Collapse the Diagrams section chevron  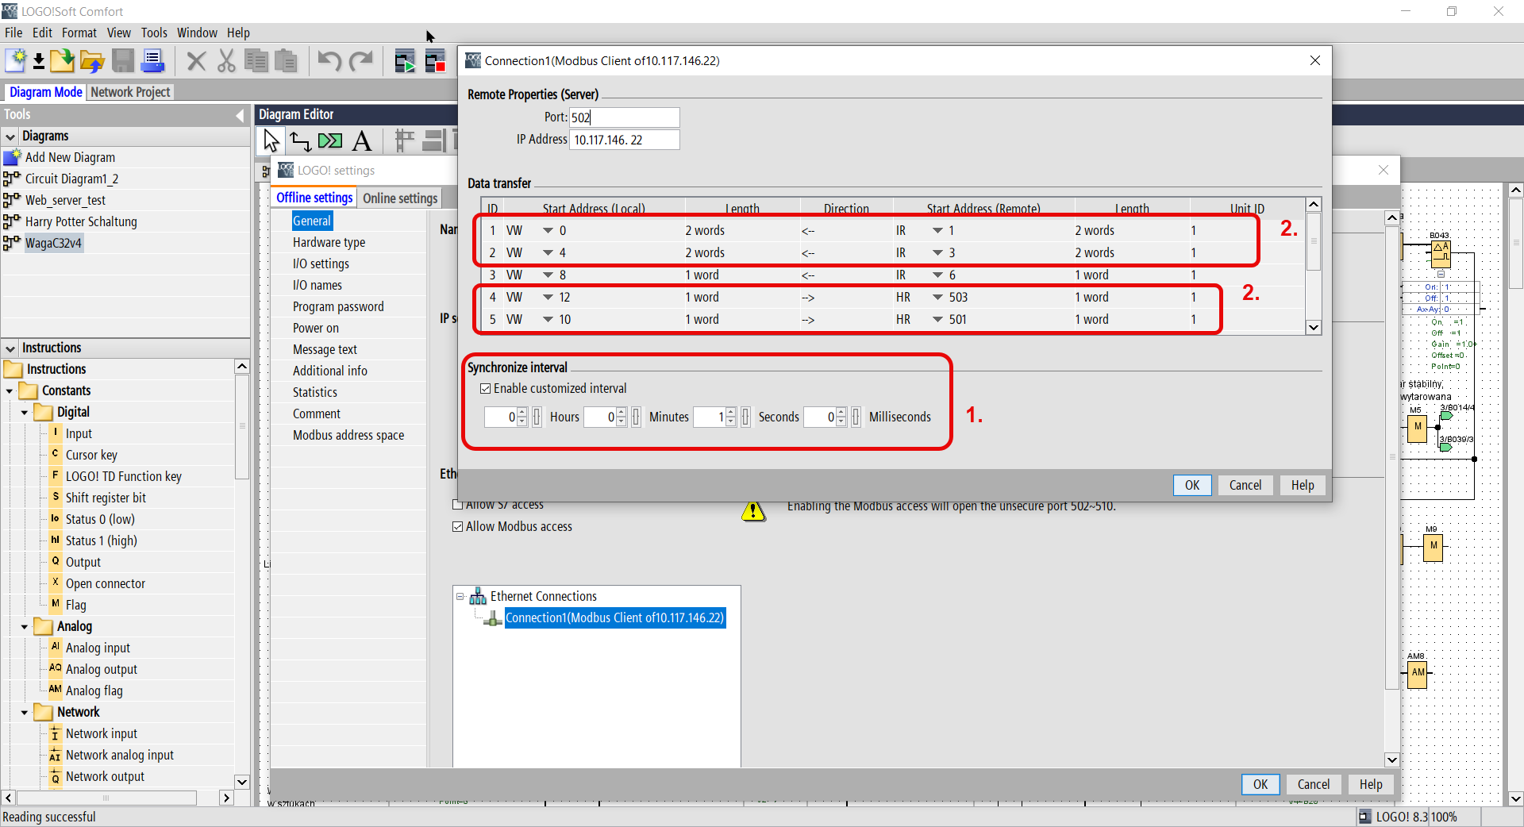pos(10,137)
